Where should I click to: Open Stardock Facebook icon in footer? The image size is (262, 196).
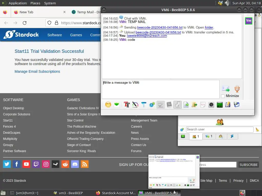[17, 164]
